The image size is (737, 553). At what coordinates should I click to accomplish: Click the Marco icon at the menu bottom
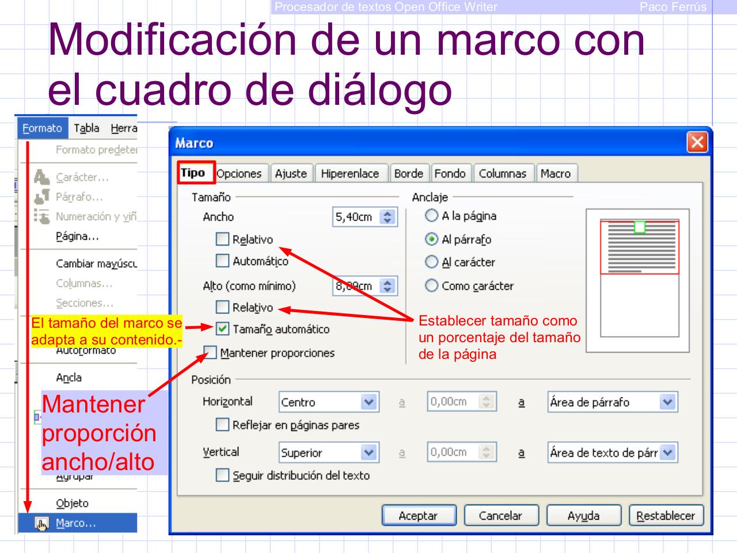pyautogui.click(x=41, y=524)
